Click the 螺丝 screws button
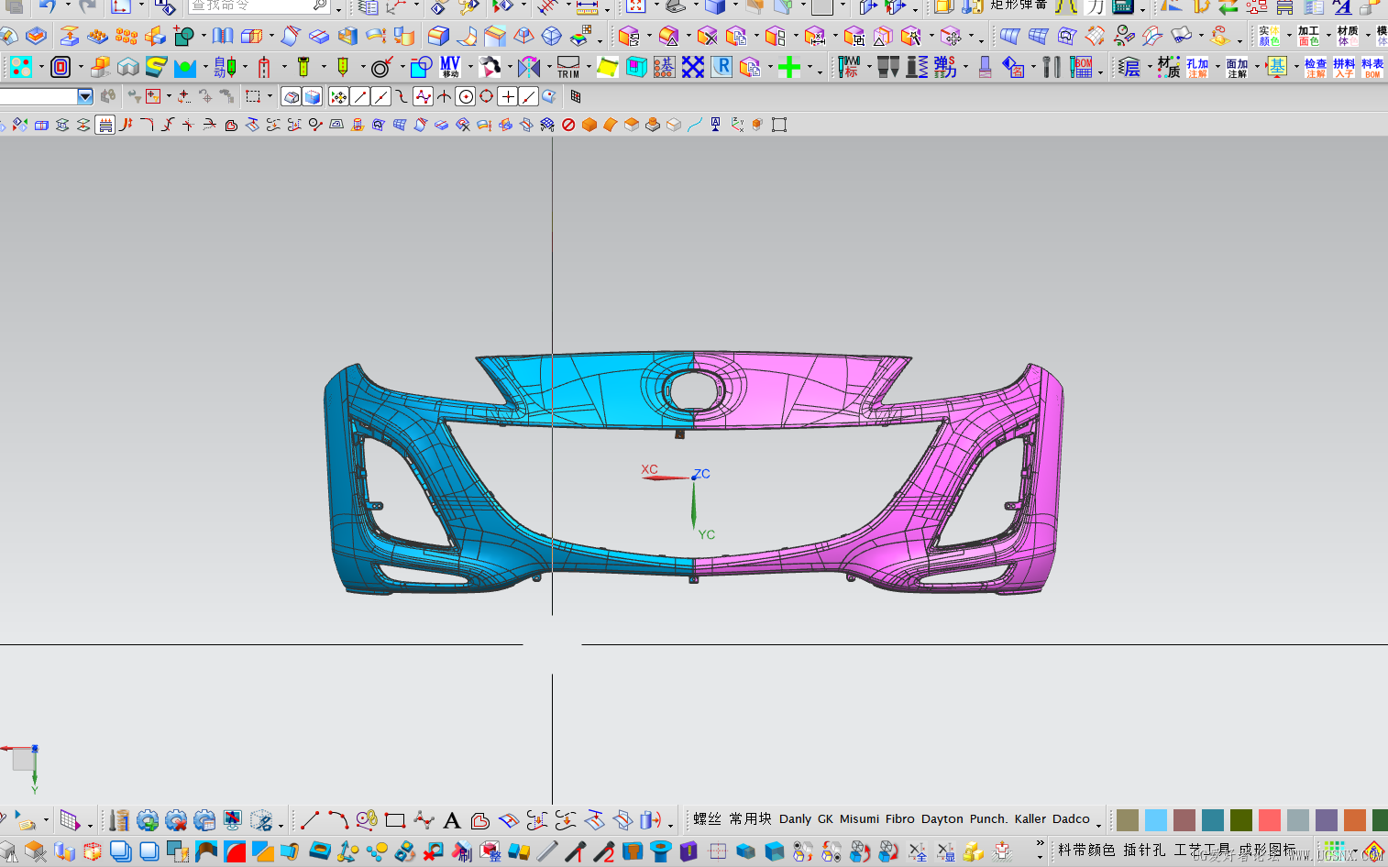Viewport: 1388px width, 867px height. 707,818
